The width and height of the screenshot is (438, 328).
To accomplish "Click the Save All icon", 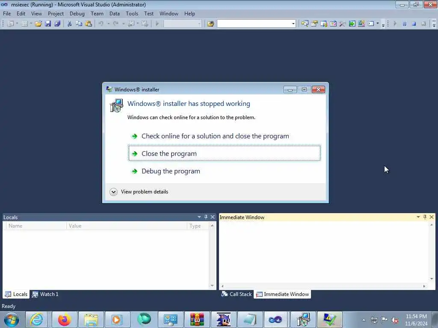I will (58, 24).
